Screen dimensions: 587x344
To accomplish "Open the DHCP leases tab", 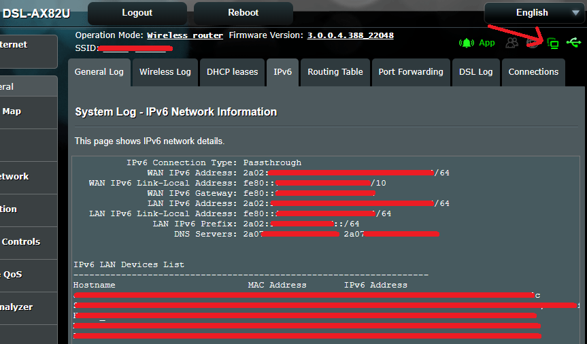I will [x=232, y=72].
